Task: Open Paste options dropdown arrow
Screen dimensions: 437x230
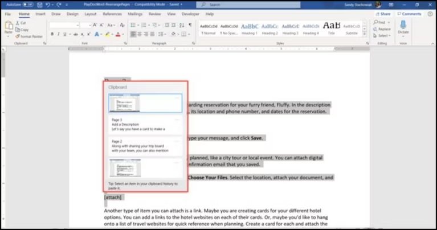Action: (9, 36)
